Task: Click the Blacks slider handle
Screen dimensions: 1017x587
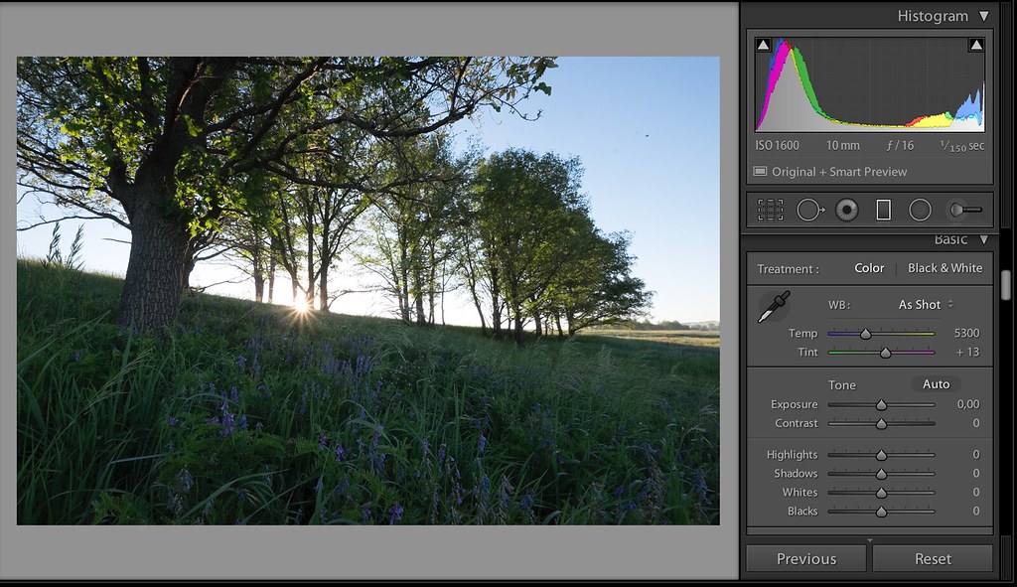Action: 882,512
